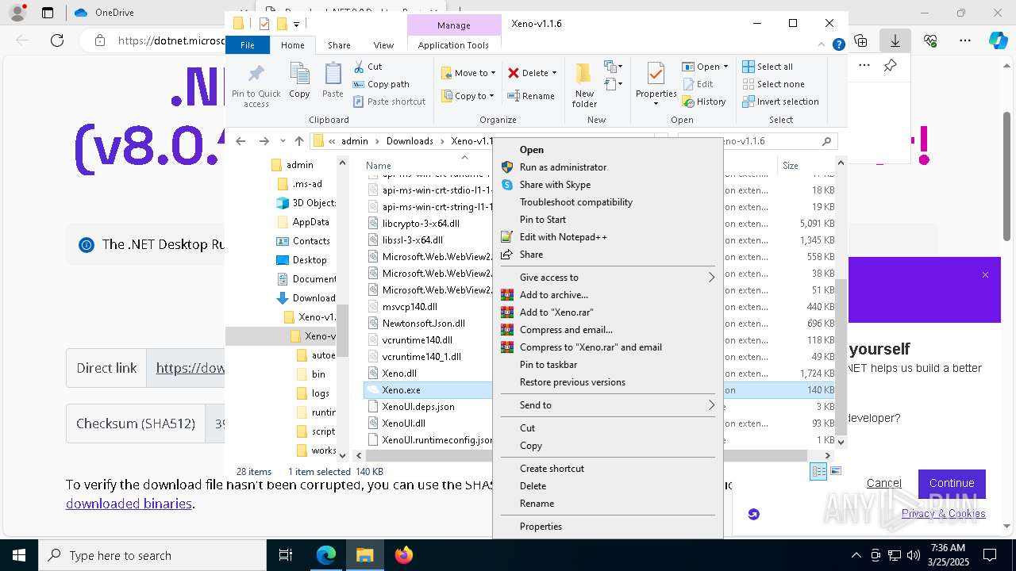Select Edit with Notepad++ in the context menu

coord(608,237)
